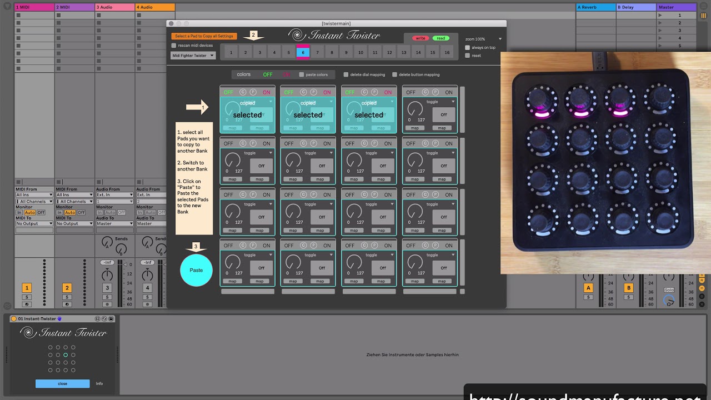Click the pan knob on track 3
The height and width of the screenshot is (400, 711).
coord(107,275)
